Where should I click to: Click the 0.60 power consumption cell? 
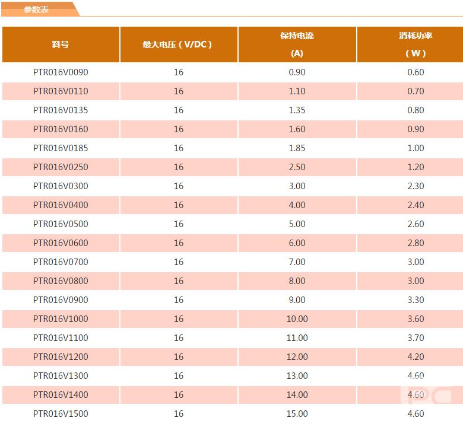[x=416, y=72]
